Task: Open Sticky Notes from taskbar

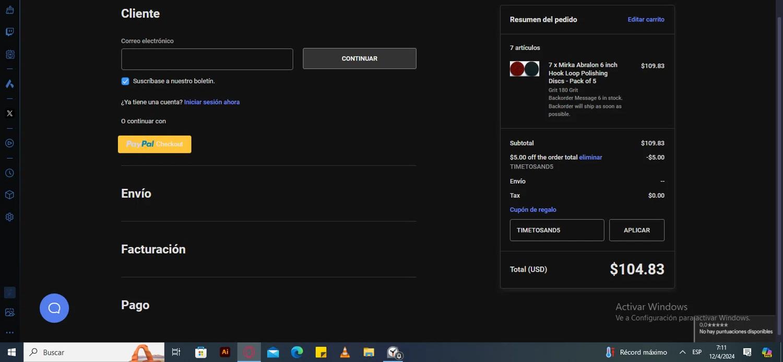Action: tap(321, 353)
